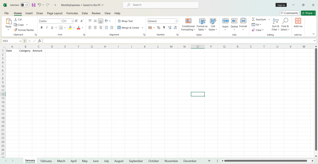Center text horizontally
This screenshot has width=318, height=164.
[x=95, y=28]
